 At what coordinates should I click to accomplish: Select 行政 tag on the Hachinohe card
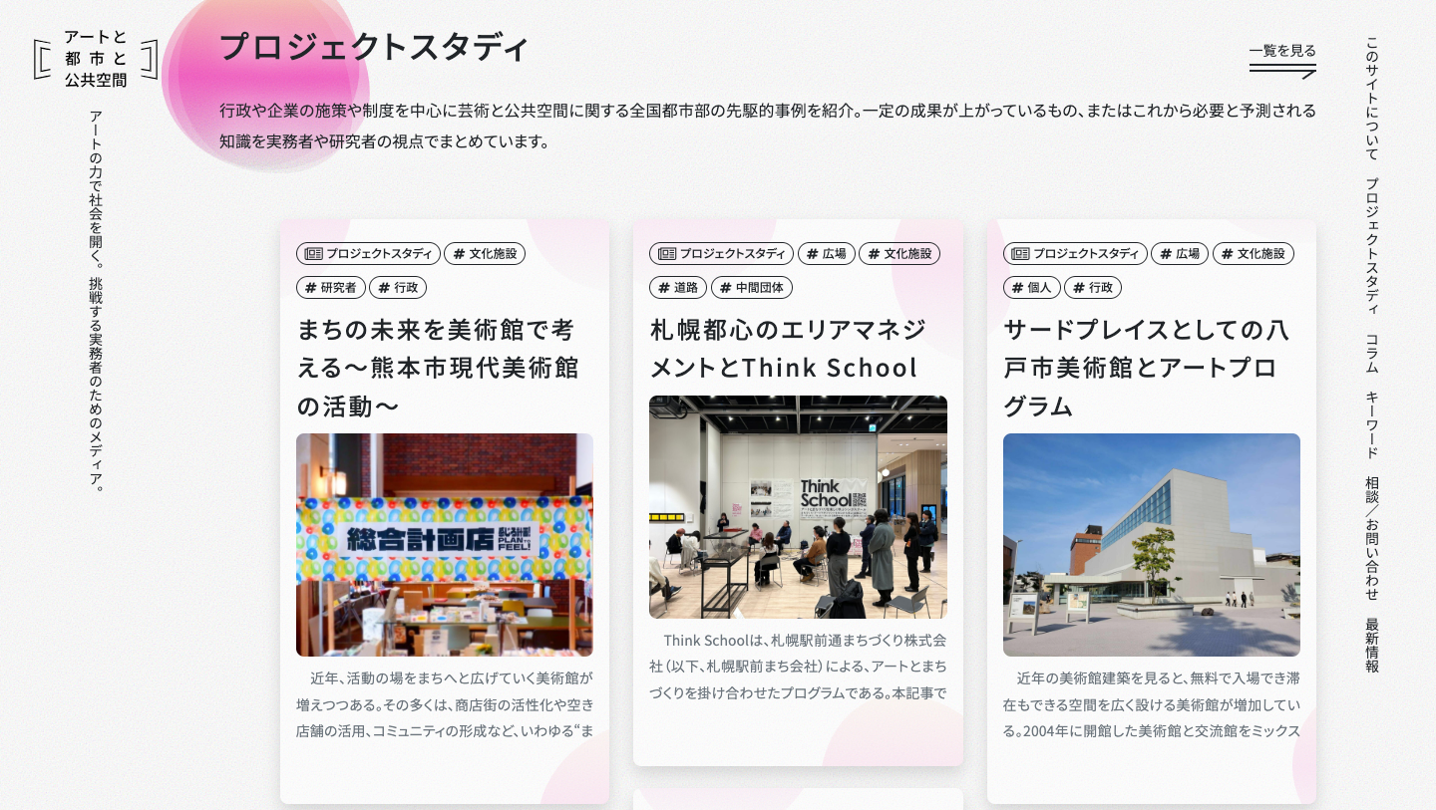(1093, 288)
